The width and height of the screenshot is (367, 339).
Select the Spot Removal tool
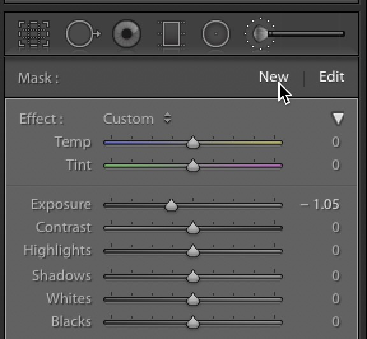83,34
